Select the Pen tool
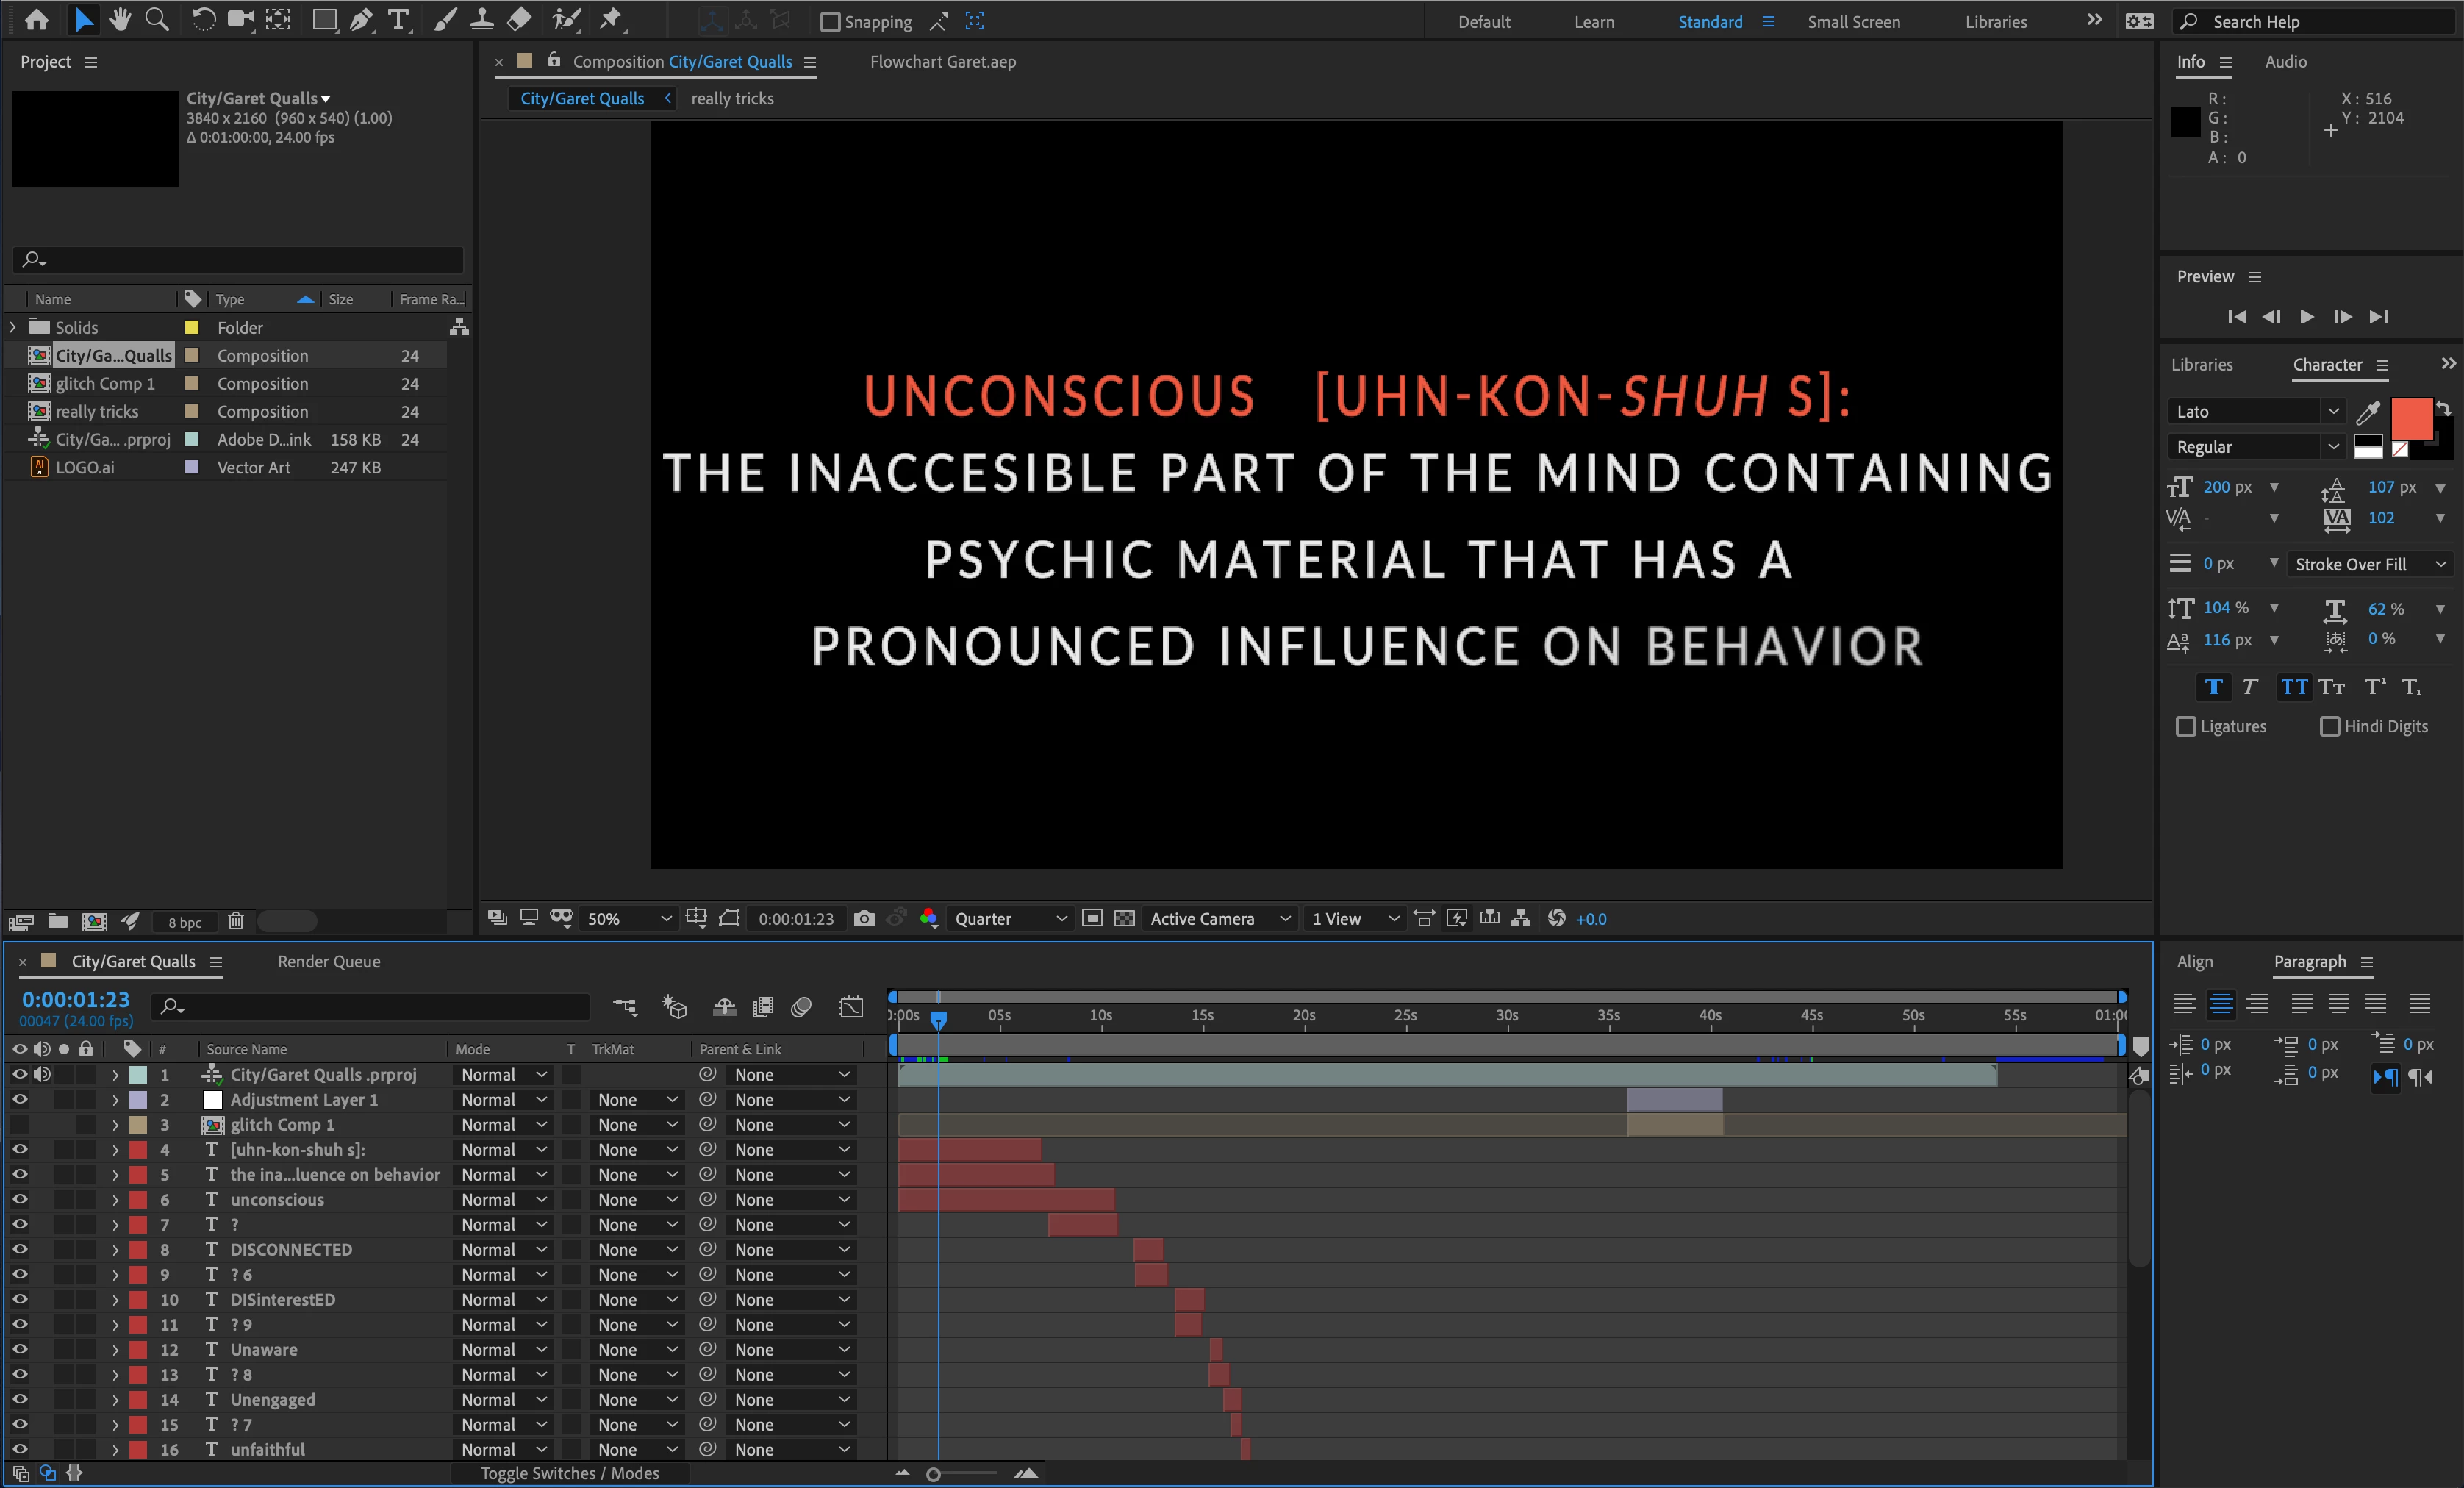 [x=361, y=20]
